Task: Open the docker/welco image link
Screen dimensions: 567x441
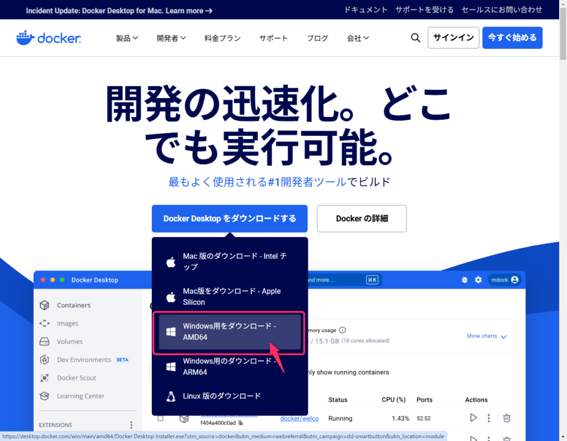Action: point(300,418)
